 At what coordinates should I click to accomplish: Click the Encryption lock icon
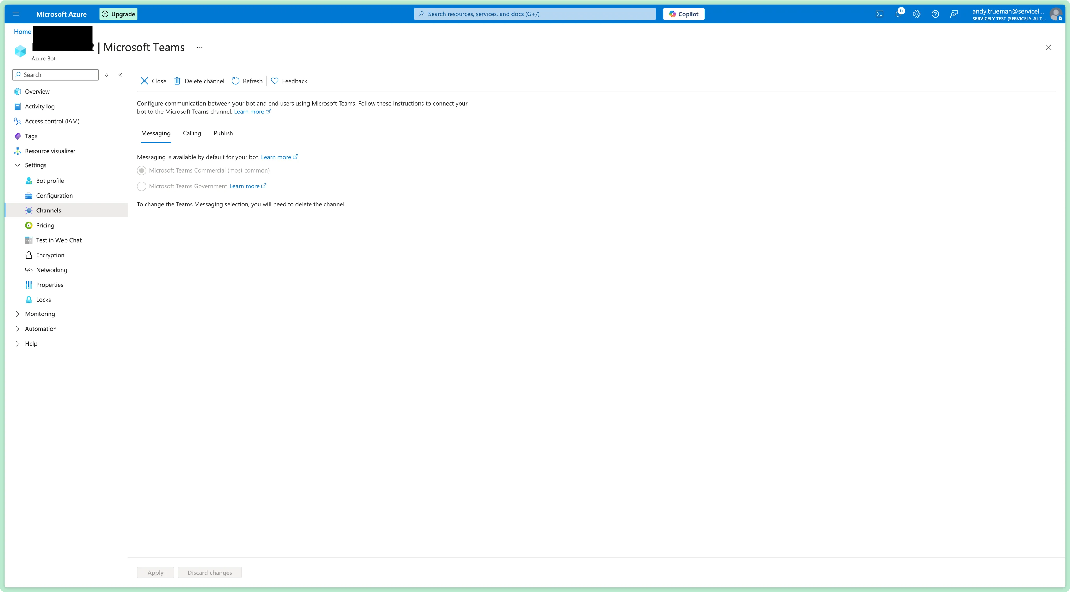pos(29,255)
